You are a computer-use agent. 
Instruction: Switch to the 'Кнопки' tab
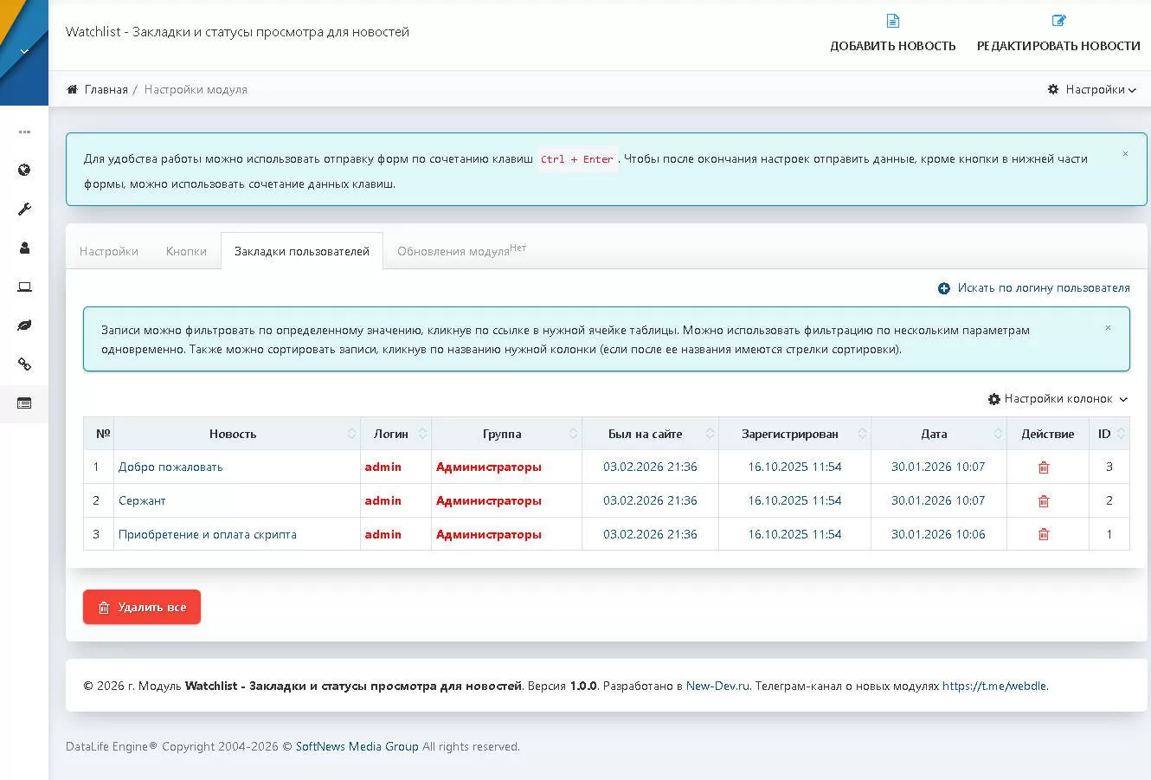186,251
